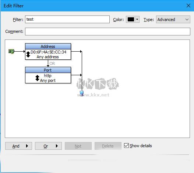Click the D0:6F:4A:5E:CC:34 MAC address entry
Image resolution: width=194 pixels, height=173 pixels.
pyautogui.click(x=48, y=52)
